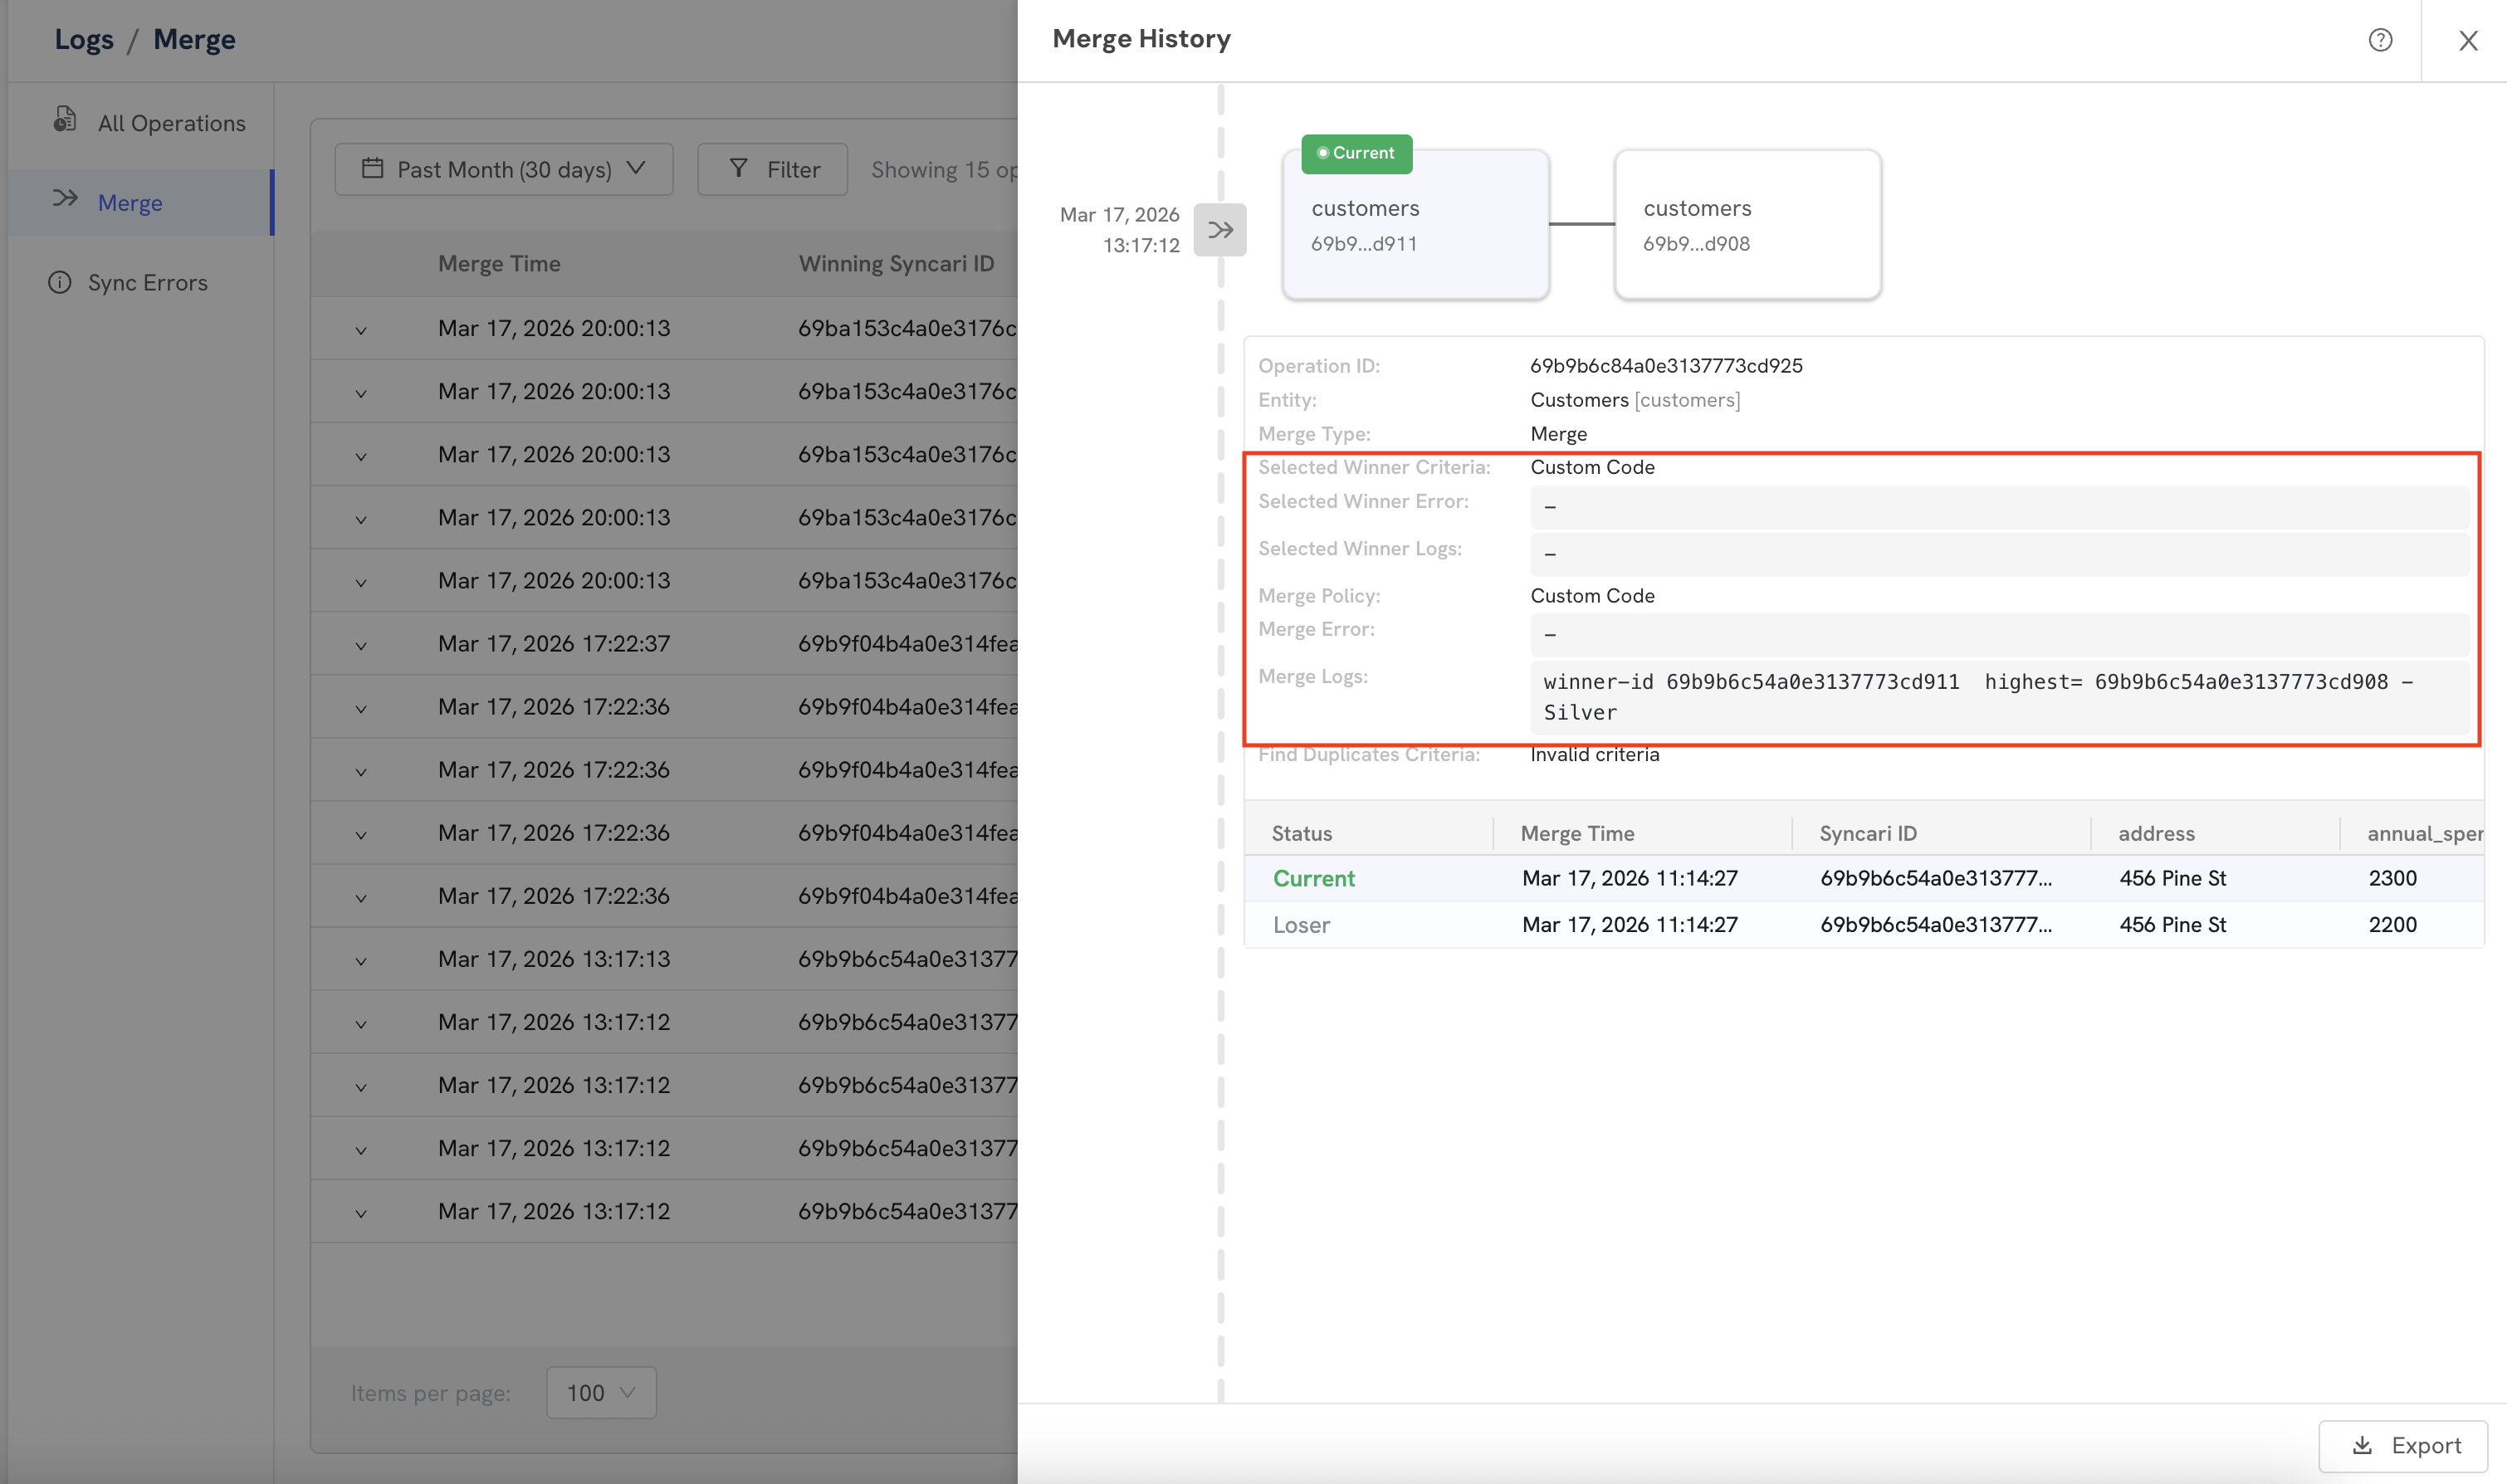Open the Past Month (30 days) date dropdown

(x=504, y=169)
